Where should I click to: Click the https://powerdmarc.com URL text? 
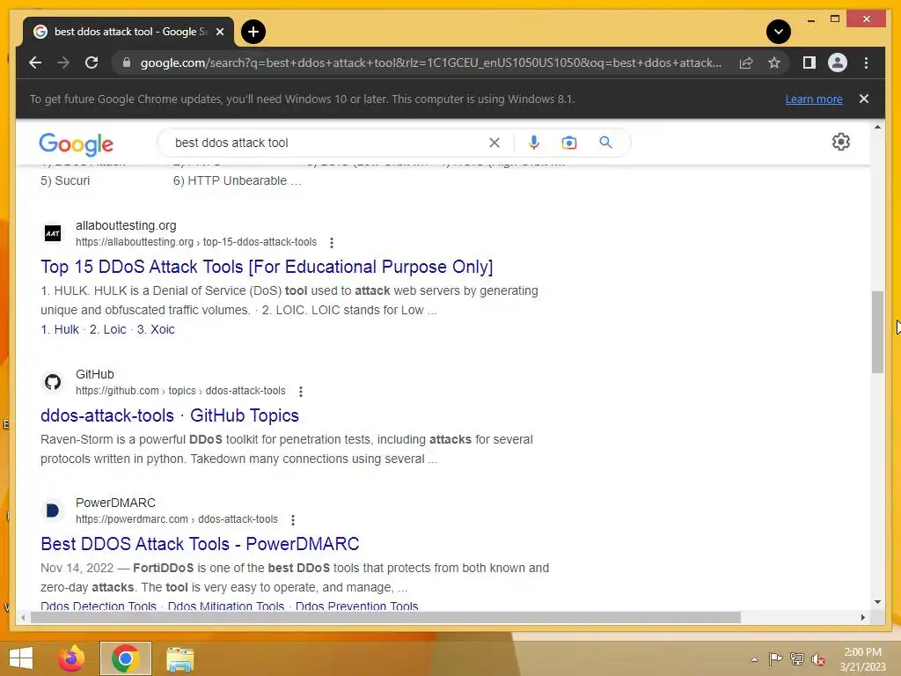tap(176, 519)
